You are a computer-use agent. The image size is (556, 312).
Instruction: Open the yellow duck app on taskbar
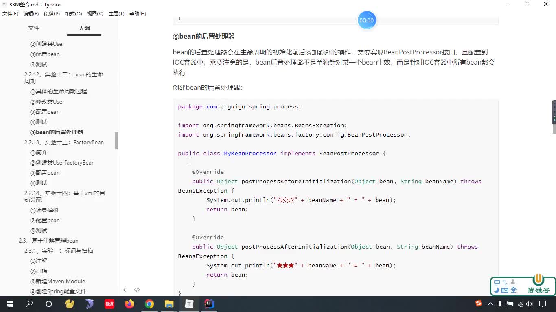coord(70,304)
